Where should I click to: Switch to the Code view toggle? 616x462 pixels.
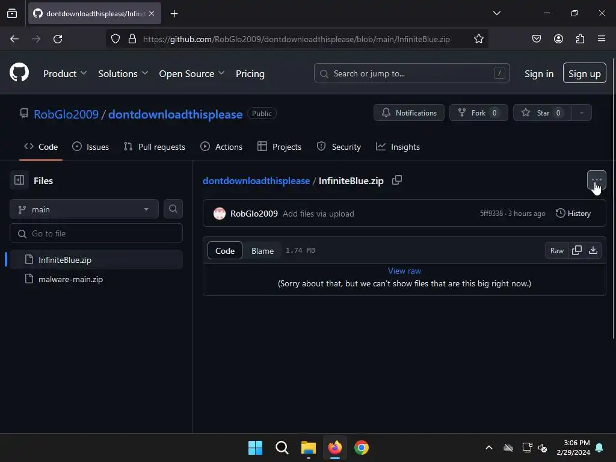point(225,251)
